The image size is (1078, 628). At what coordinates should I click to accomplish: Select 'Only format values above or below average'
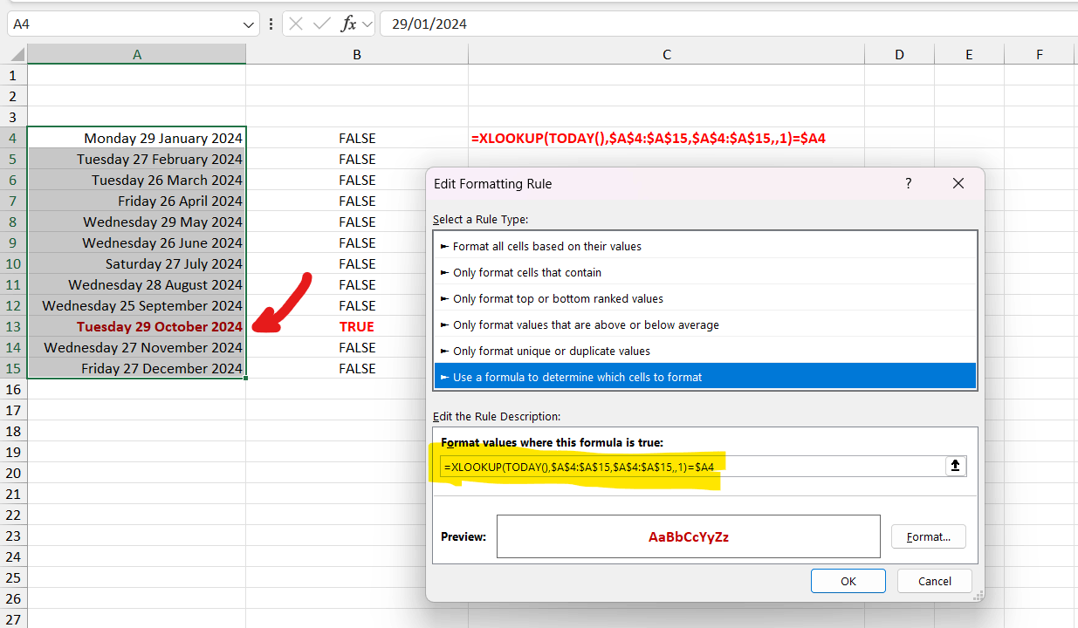[705, 324]
